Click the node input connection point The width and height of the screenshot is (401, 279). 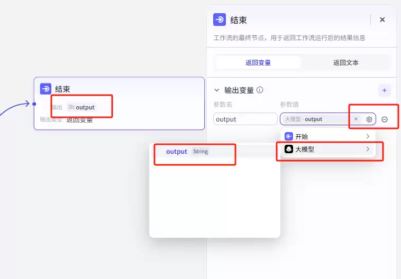[x=34, y=104]
